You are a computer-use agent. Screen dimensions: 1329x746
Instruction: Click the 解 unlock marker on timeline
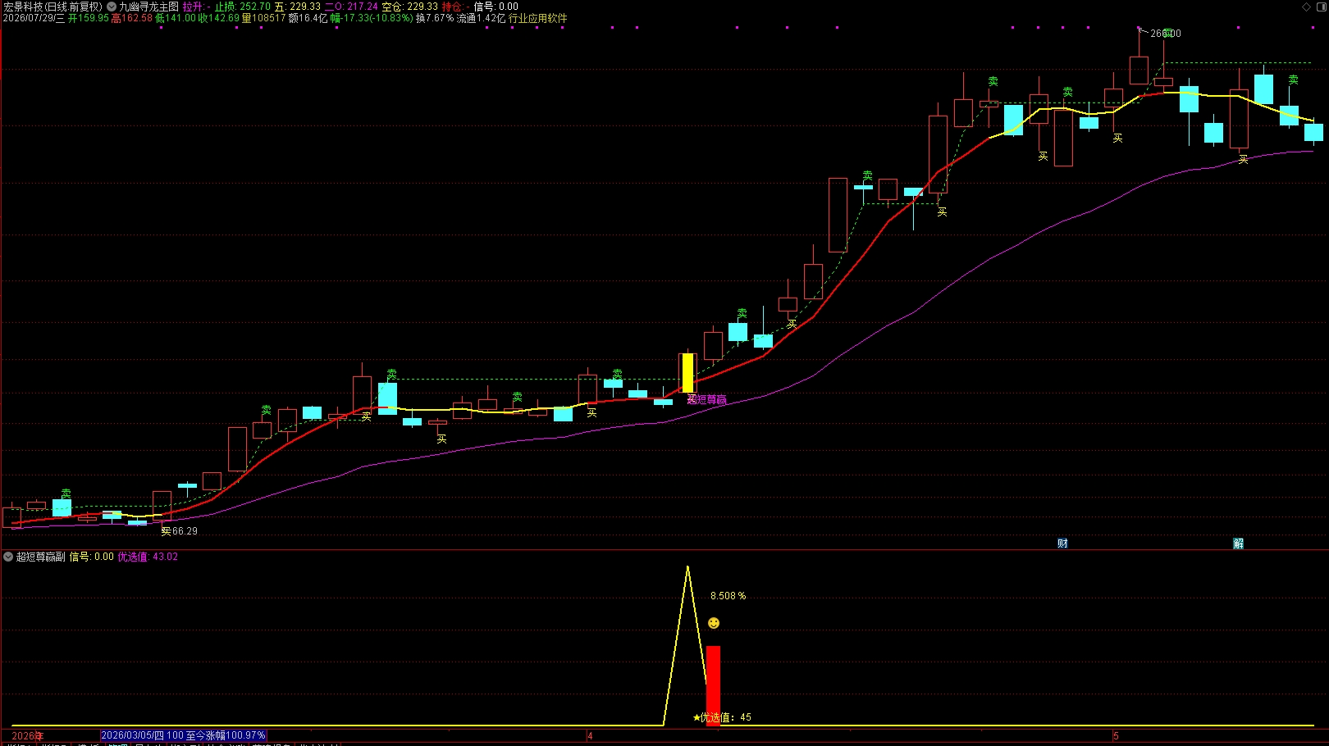point(1239,544)
